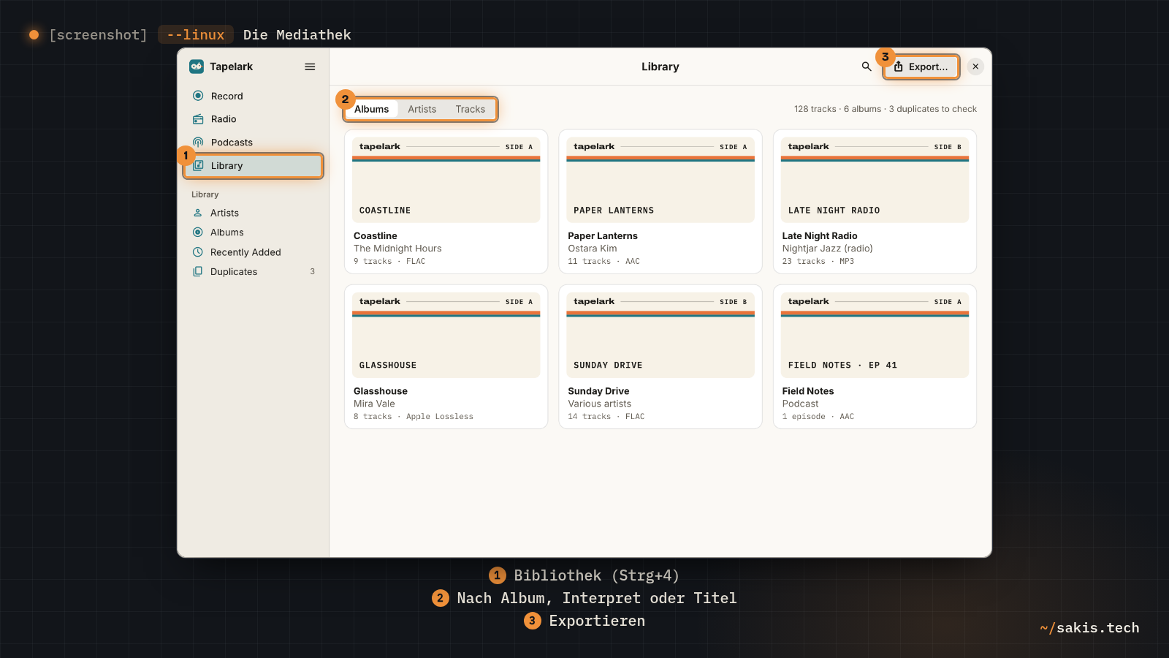
Task: Switch to the Artists view tab
Action: (x=422, y=109)
